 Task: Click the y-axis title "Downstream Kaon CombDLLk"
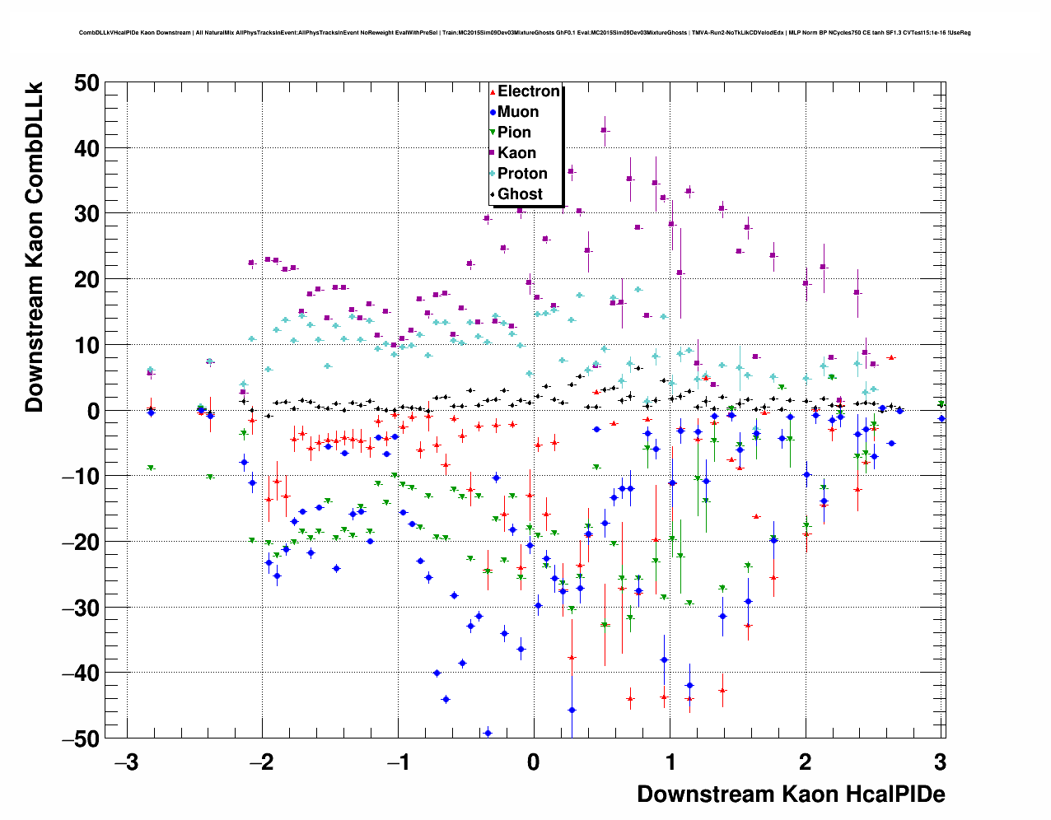click(34, 247)
